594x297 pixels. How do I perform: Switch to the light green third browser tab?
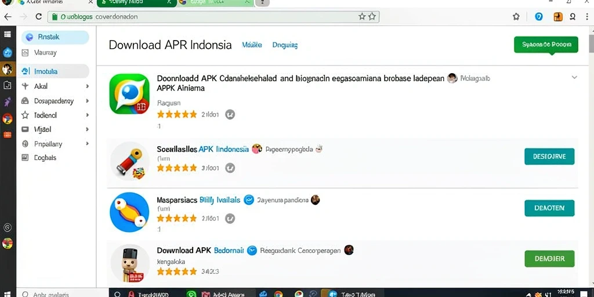(x=215, y=3)
